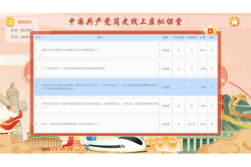Click the user avatar icon

pyautogui.click(x=10, y=22)
